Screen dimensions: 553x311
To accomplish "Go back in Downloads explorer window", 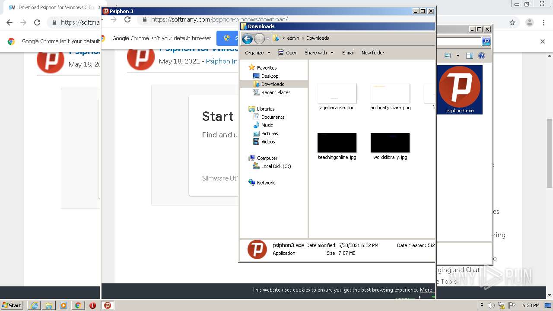I will (247, 39).
